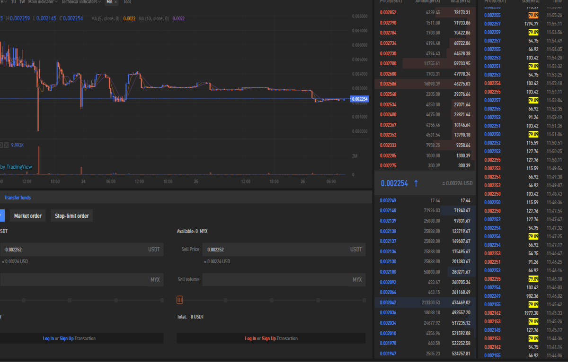568x362 pixels.
Task: Open the hourly interval dropdown chevron
Action: 5,2
